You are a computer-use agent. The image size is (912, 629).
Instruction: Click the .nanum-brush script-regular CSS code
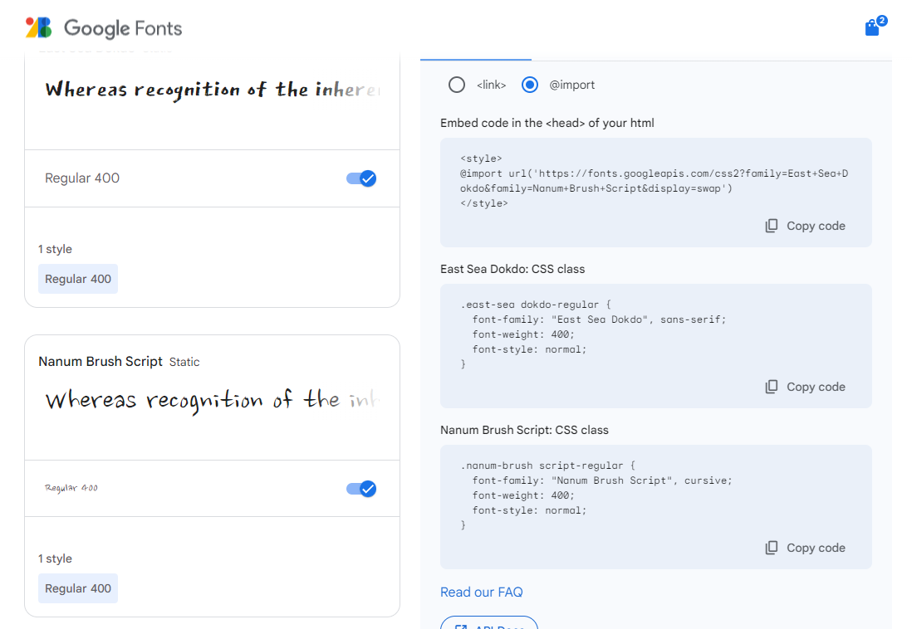(x=596, y=495)
